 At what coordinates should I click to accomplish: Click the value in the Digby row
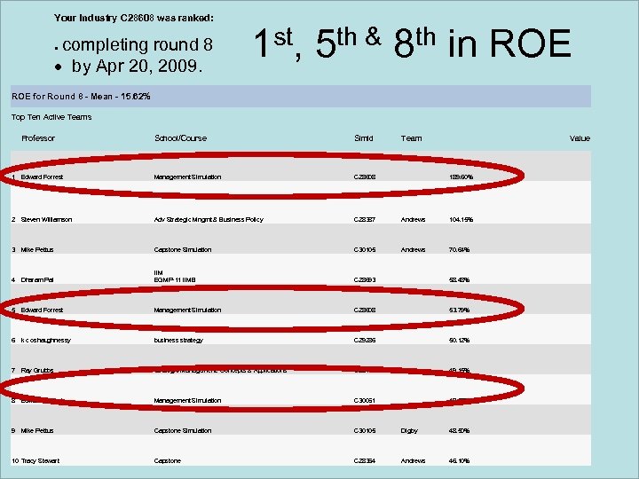460,430
